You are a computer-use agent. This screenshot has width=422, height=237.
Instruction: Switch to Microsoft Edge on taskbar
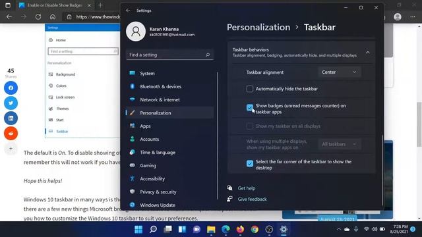pyautogui.click(x=226, y=229)
